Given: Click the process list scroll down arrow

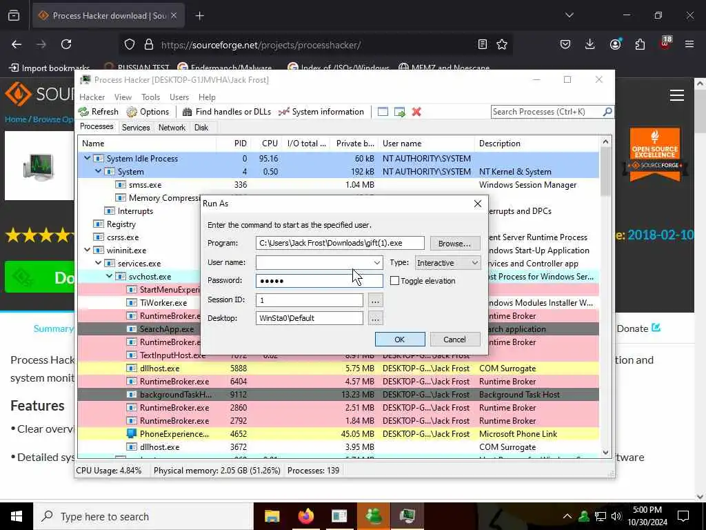Looking at the screenshot, I should click(x=605, y=453).
